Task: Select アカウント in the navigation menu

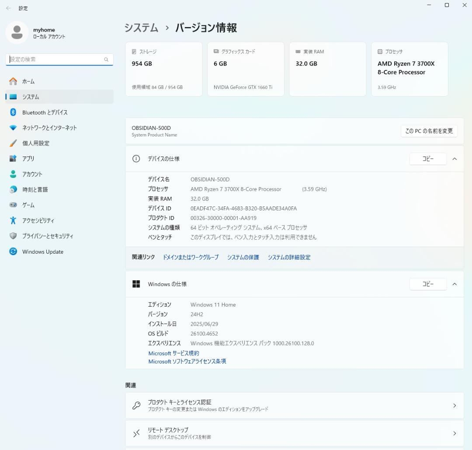Action: (x=32, y=174)
